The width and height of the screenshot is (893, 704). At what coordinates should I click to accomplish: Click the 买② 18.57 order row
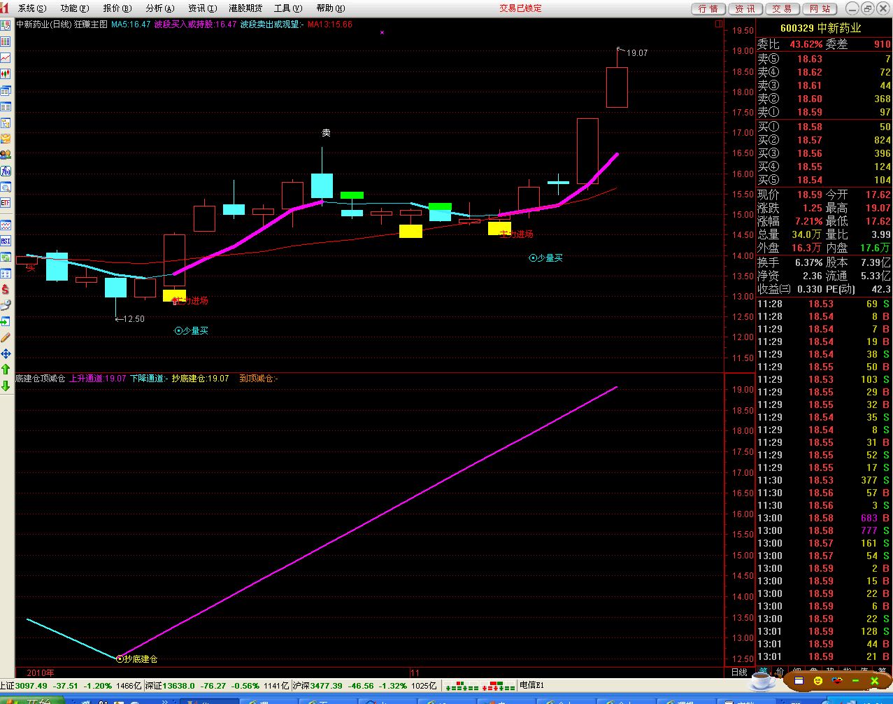coord(824,140)
